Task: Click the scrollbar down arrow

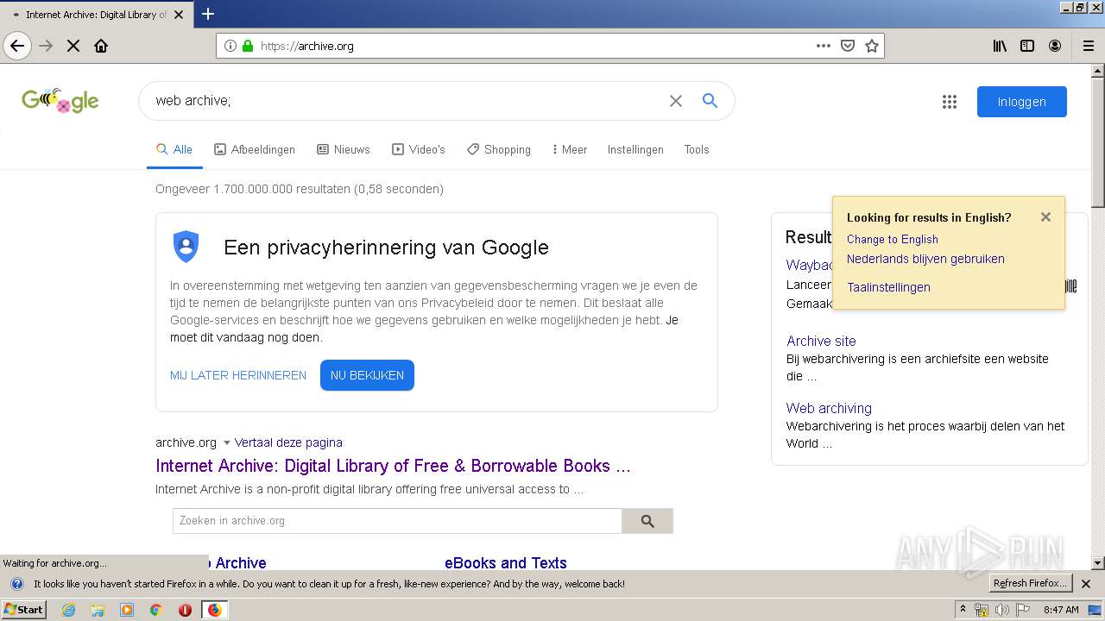Action: [1097, 563]
